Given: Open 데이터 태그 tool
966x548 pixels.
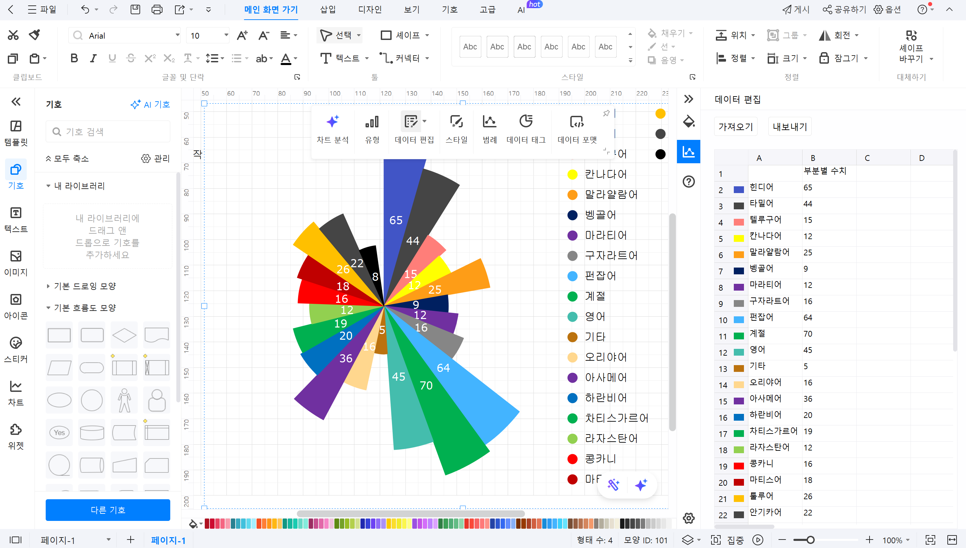Looking at the screenshot, I should [526, 129].
